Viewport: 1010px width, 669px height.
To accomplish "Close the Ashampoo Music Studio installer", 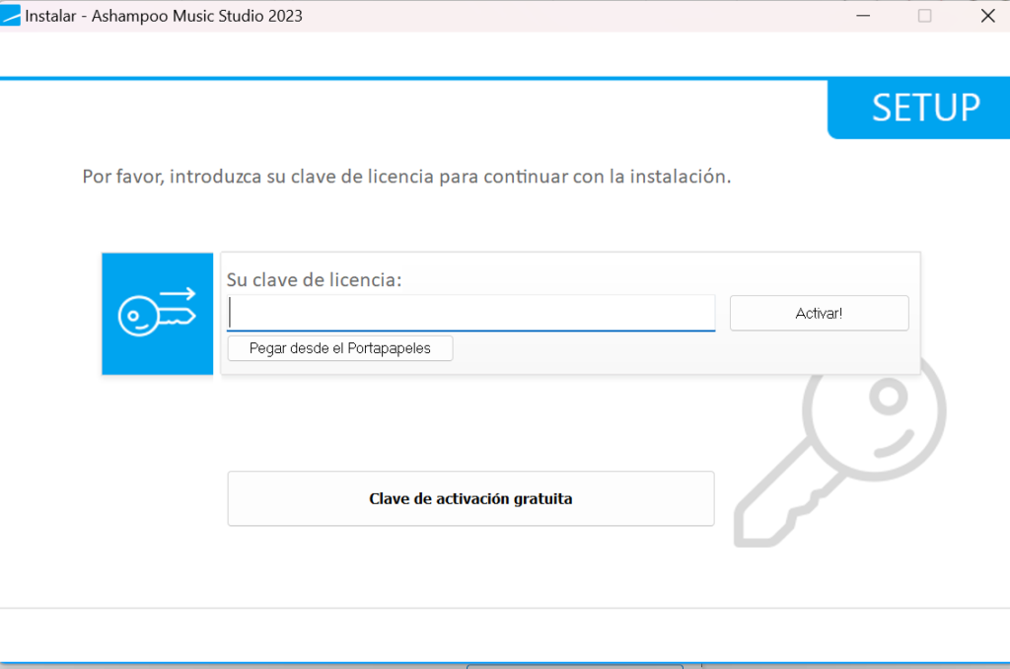I will pos(987,16).
